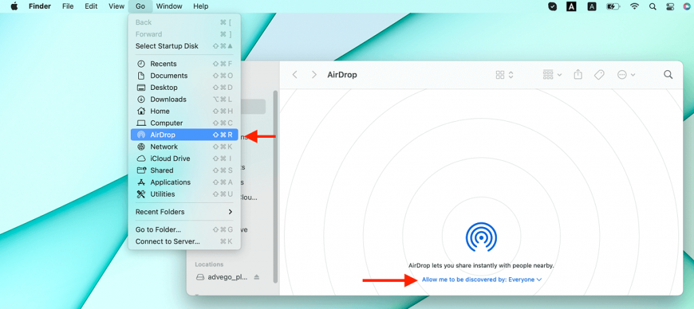Open Network from the Go menu
Viewport: 694px width, 309px height.
click(184, 147)
